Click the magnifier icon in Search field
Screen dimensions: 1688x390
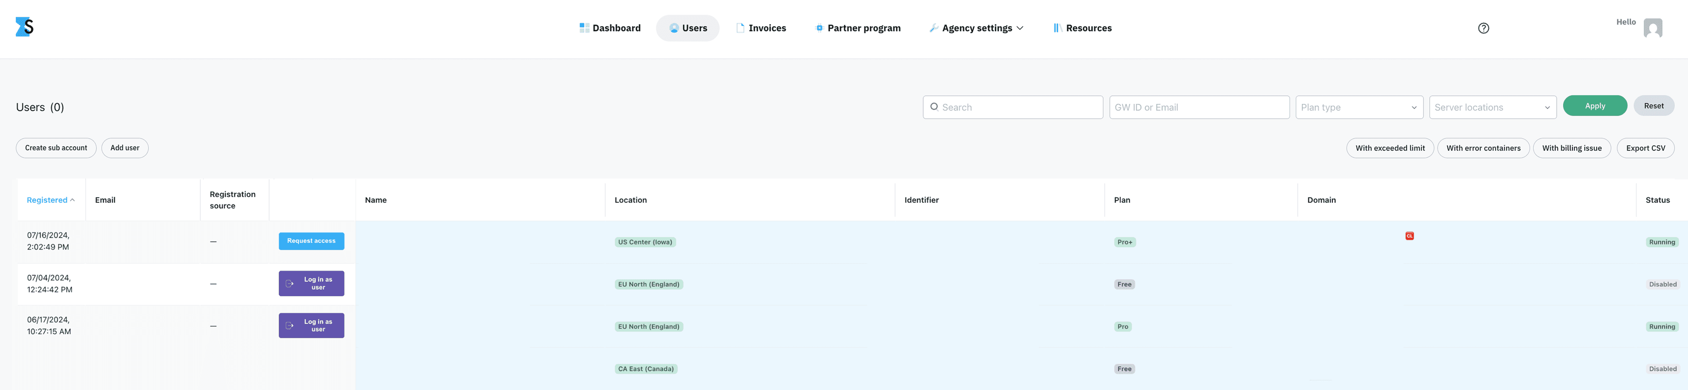coord(934,107)
